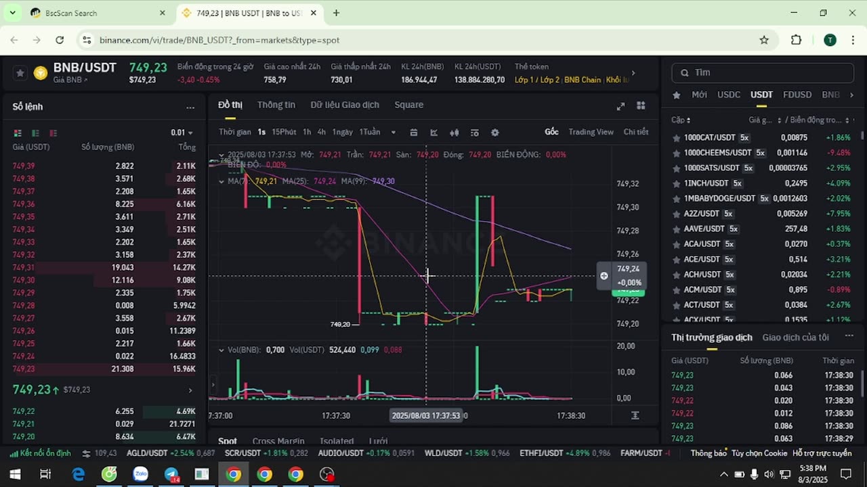Click the Tìm pair search field
867x487 pixels.
tap(763, 72)
